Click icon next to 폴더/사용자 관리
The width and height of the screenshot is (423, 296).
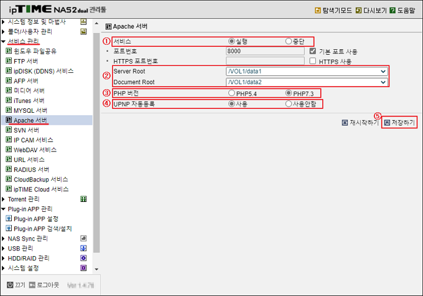point(83,32)
